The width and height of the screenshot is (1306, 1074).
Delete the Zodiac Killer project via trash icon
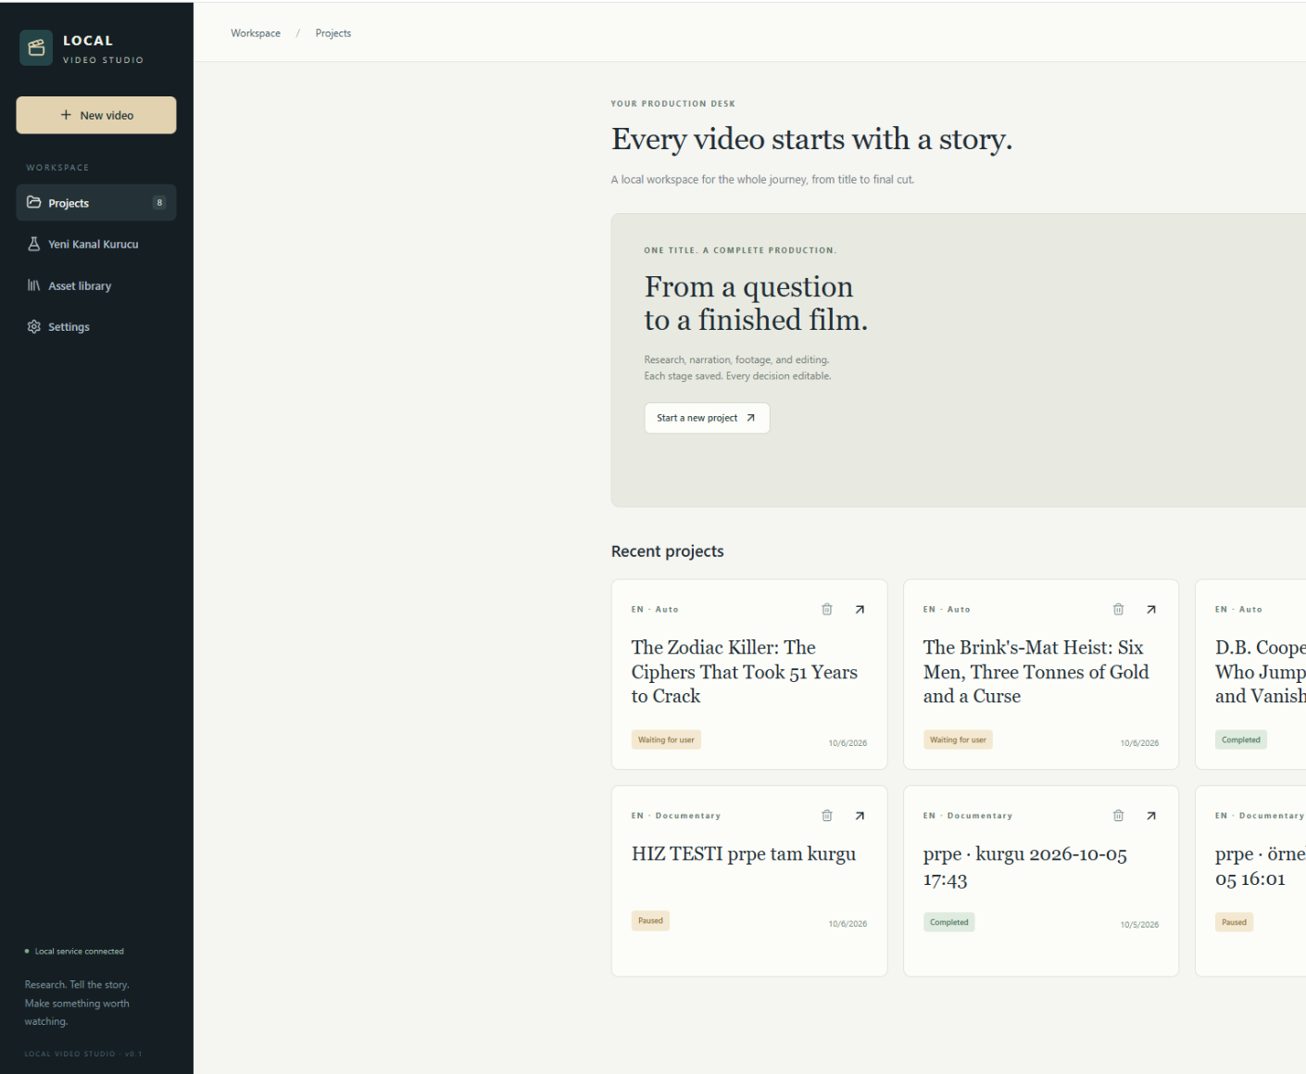point(827,610)
